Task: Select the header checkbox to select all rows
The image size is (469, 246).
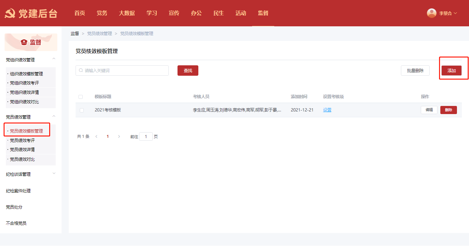Action: tap(81, 97)
